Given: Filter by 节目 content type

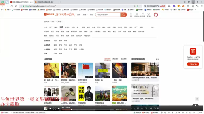Looking at the screenshot, I should [55, 41].
